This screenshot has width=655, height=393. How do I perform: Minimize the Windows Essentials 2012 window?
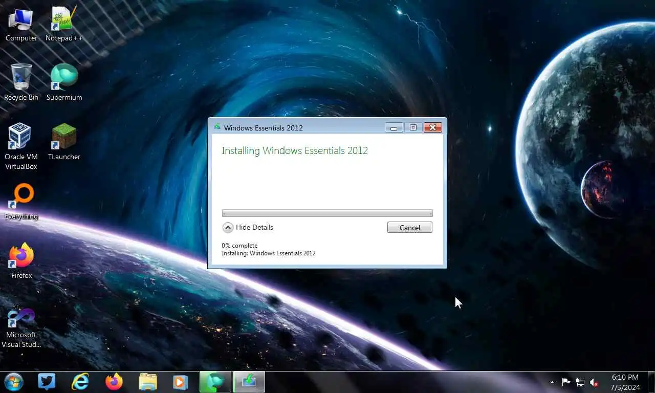[394, 127]
